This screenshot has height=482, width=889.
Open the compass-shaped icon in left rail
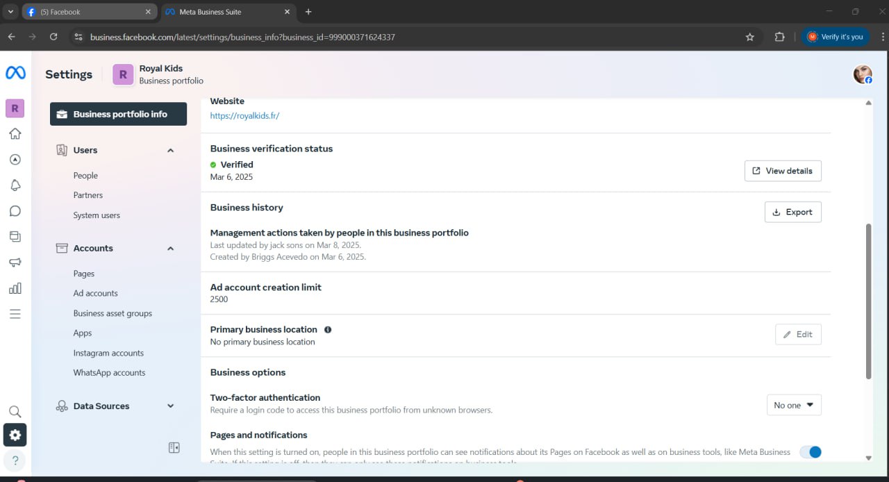(x=15, y=160)
